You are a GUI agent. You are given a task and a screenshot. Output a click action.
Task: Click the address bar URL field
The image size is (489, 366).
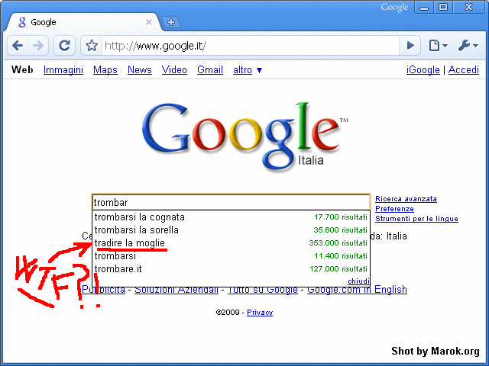(251, 46)
